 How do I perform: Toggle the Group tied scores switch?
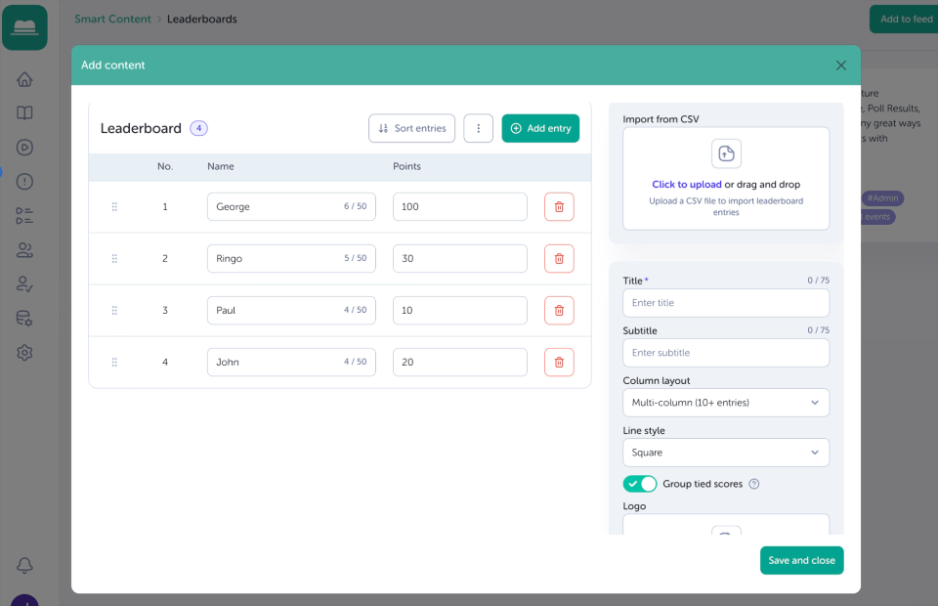coord(639,484)
